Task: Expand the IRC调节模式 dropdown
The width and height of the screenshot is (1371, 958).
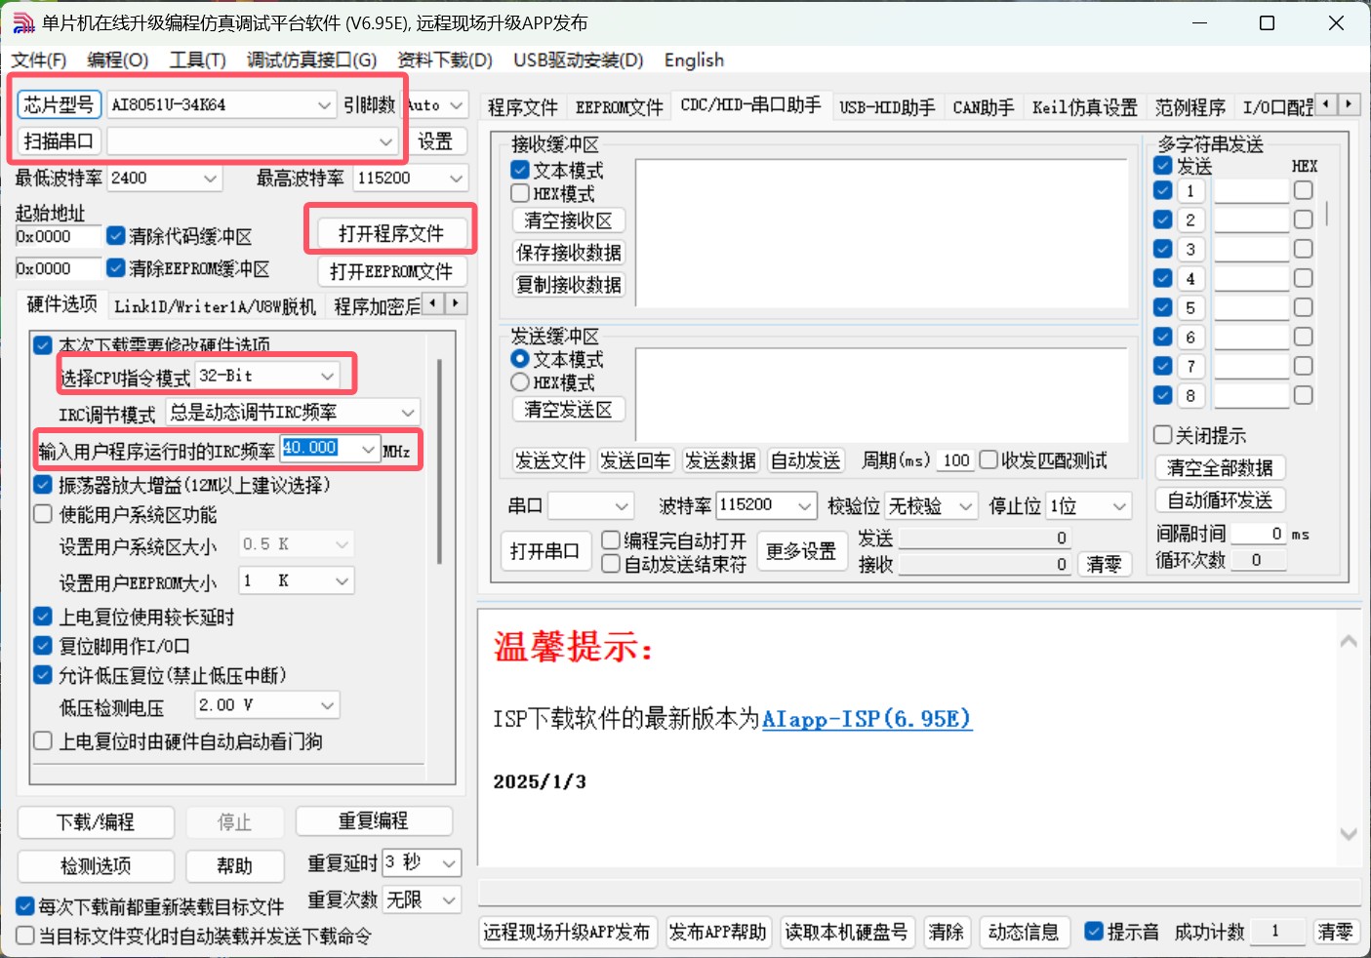Action: 409,412
